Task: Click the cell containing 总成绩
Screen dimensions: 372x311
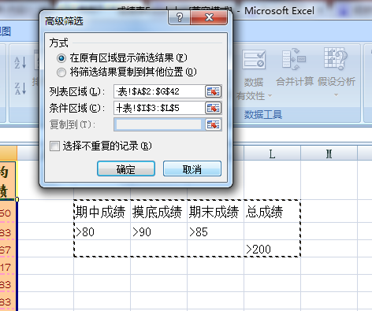Action: coord(272,211)
